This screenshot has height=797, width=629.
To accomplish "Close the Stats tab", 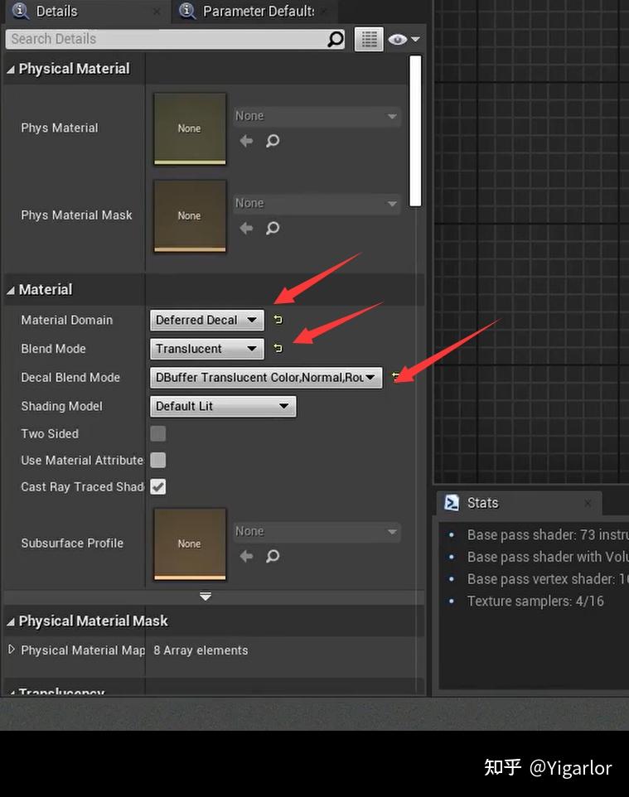I will click(588, 503).
